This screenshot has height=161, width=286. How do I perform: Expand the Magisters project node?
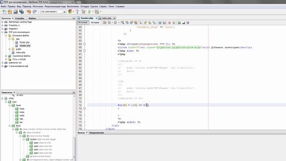(3, 29)
